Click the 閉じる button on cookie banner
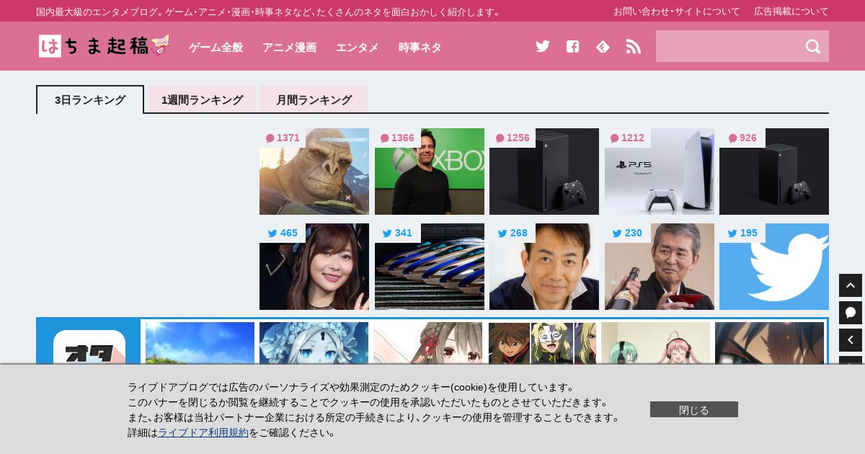This screenshot has width=865, height=454. pos(693,409)
